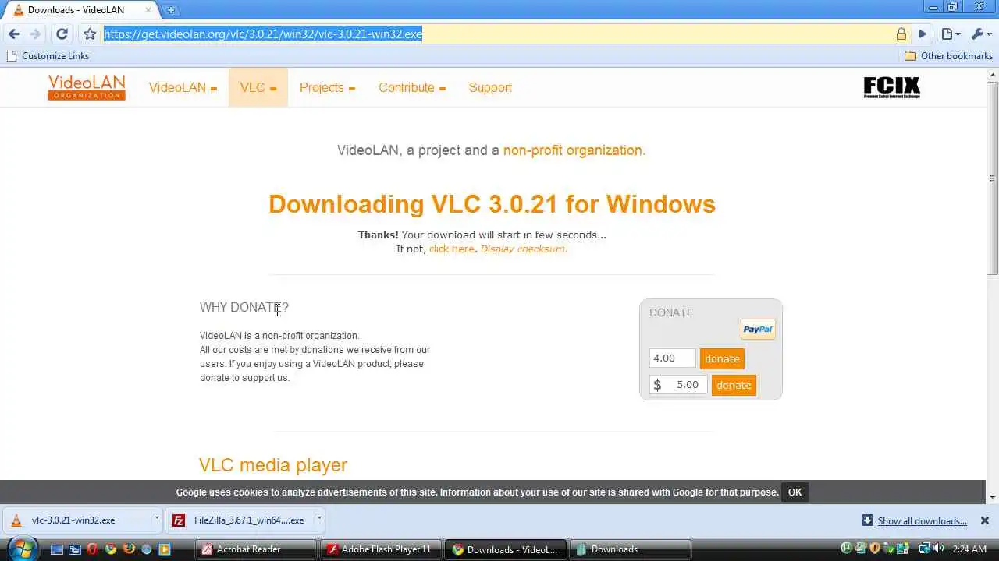Open the Support page
999x561 pixels.
point(490,87)
